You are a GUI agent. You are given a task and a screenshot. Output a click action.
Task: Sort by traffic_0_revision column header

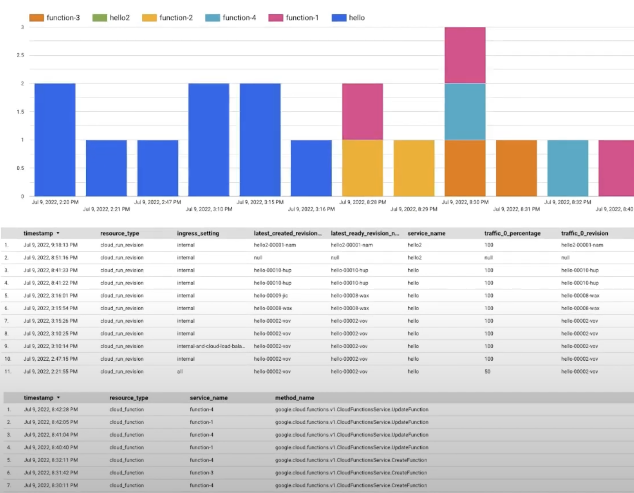click(x=584, y=233)
